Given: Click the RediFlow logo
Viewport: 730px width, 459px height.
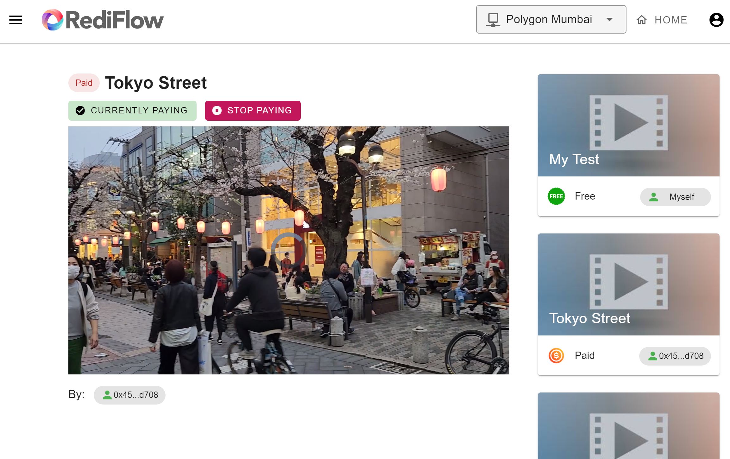Looking at the screenshot, I should (x=103, y=20).
